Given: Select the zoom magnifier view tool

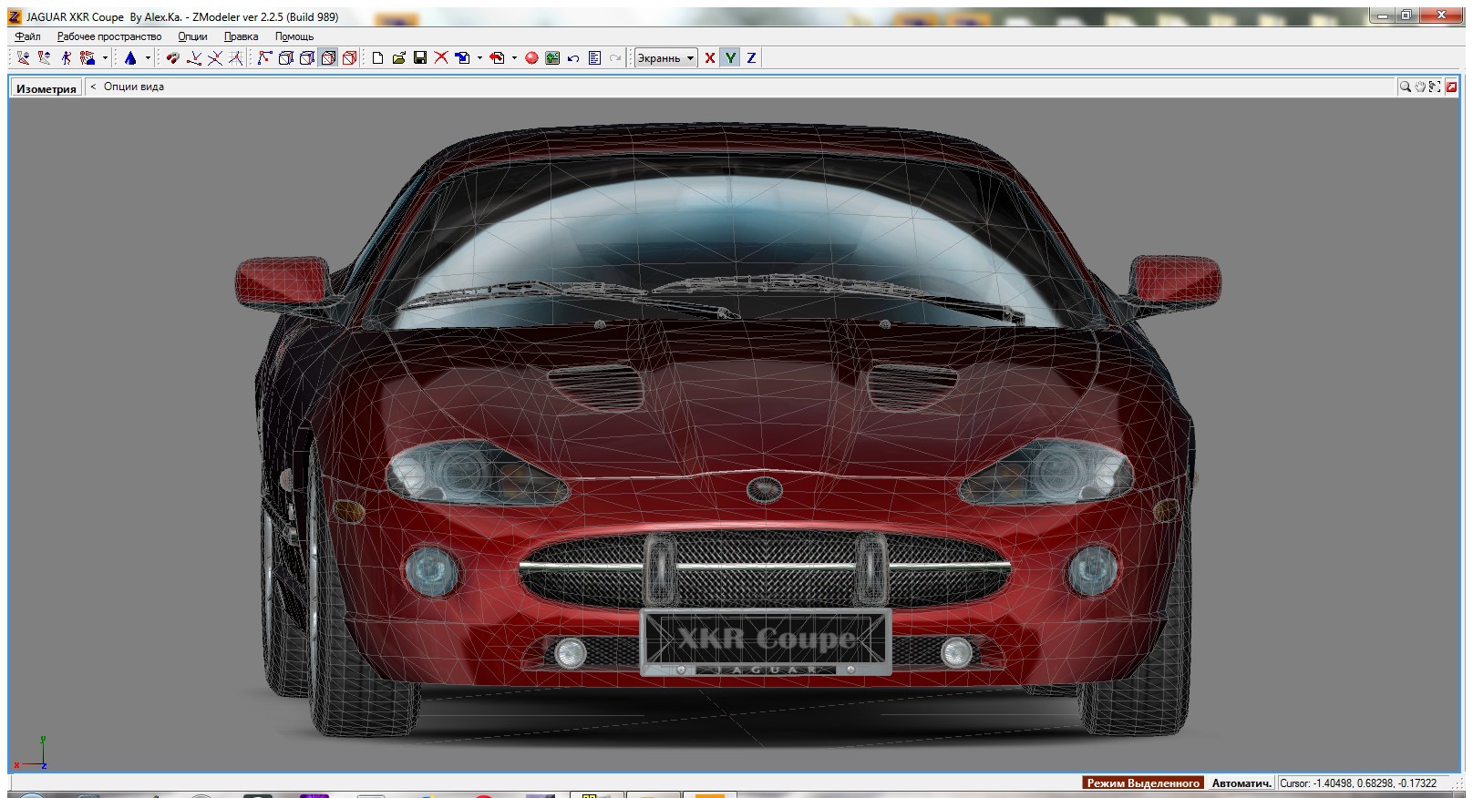Looking at the screenshot, I should [x=1405, y=87].
